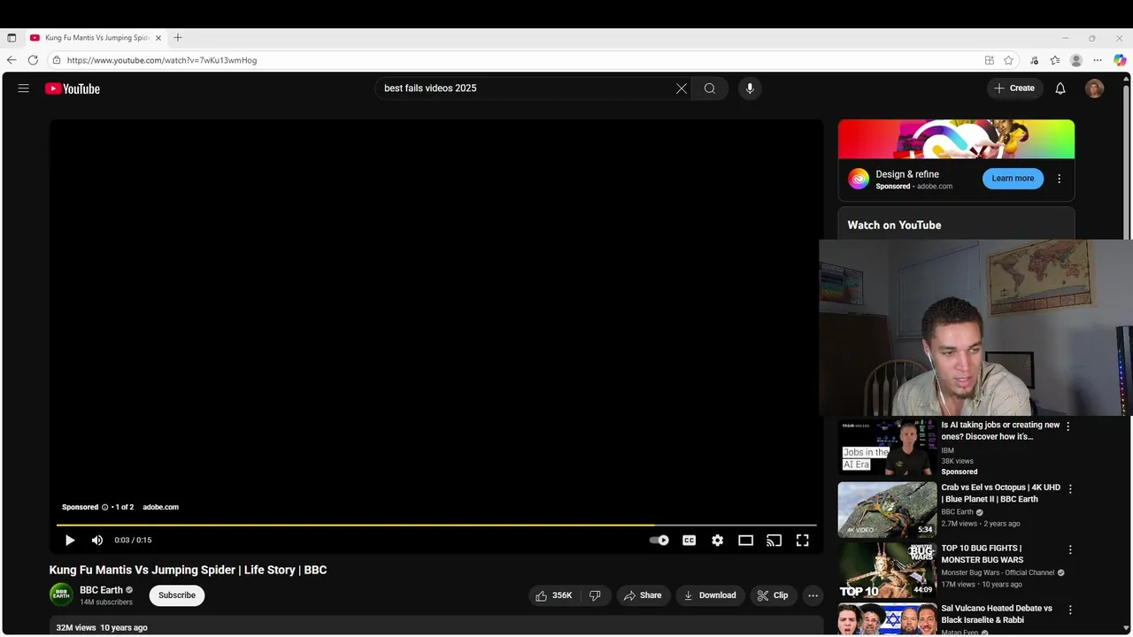Go to the YouTube home logo

point(73,88)
